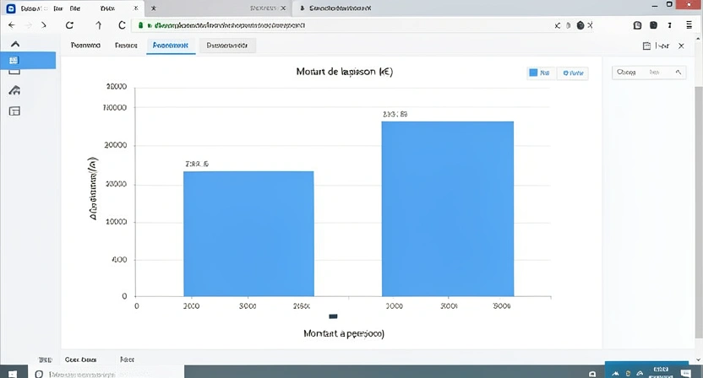Select the gray fourth tab above the chart
The image size is (703, 378).
[x=227, y=46]
